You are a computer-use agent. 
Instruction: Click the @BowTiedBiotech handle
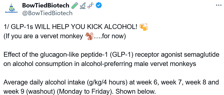click(47, 13)
